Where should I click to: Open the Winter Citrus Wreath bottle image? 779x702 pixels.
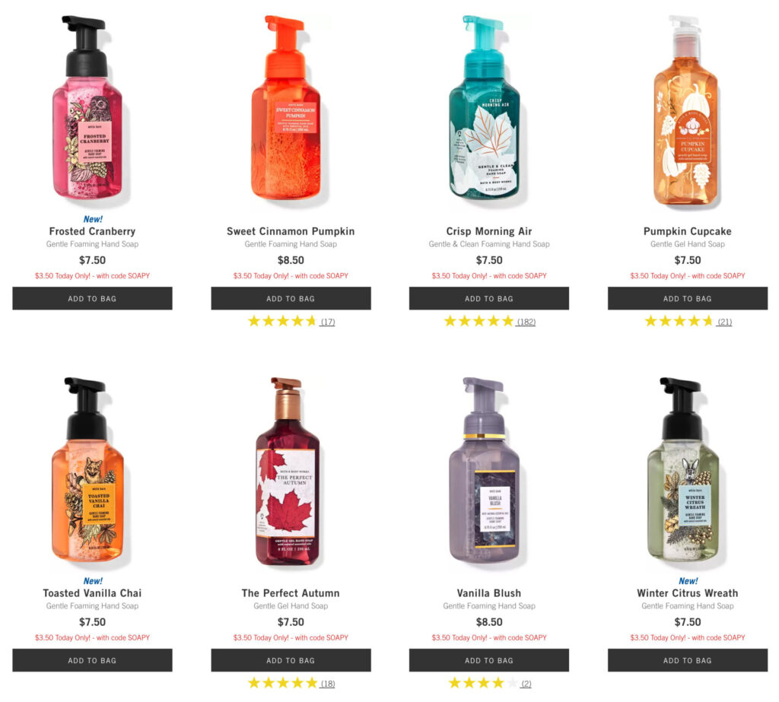pos(683,469)
